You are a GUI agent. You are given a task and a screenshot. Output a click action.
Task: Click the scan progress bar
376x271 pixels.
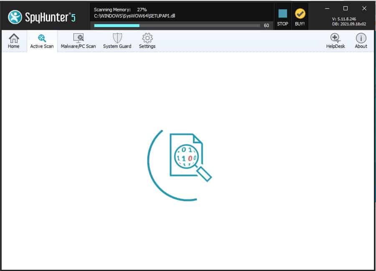pyautogui.click(x=177, y=25)
